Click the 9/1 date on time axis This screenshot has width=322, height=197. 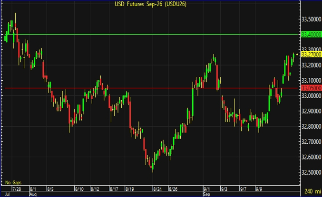coord(206,189)
